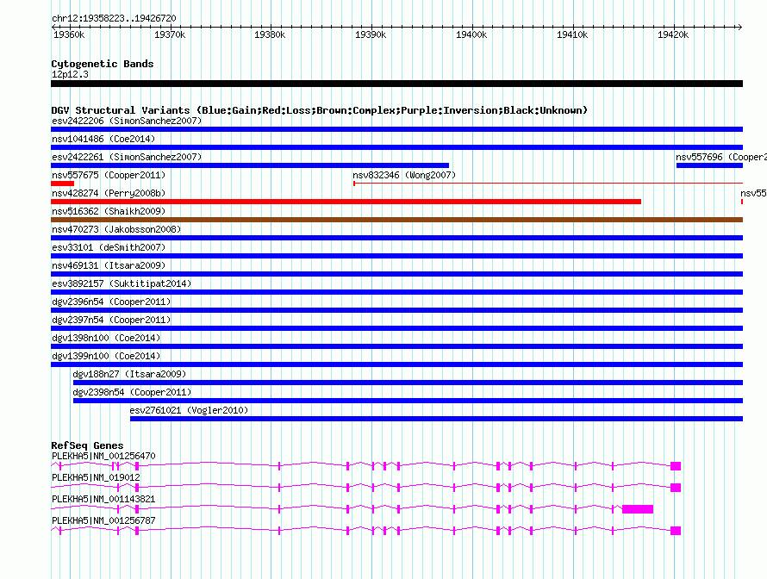Select the short red nsv557675 loss bar
This screenshot has height=579, width=767.
pyautogui.click(x=62, y=184)
